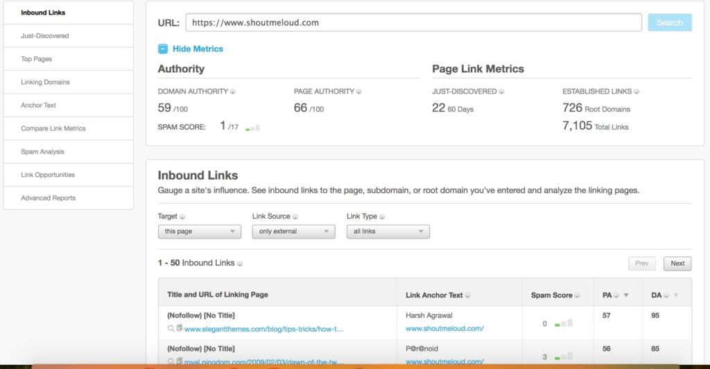Click PA column info icon
Screen dimensions: 710x369
click(x=616, y=295)
